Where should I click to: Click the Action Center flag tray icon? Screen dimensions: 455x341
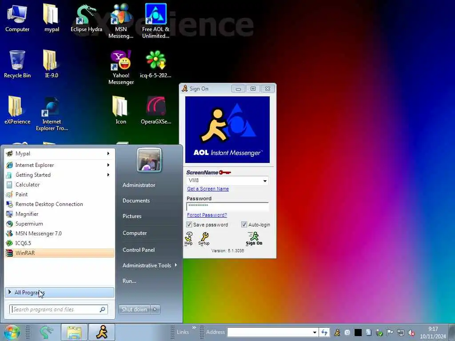click(x=390, y=333)
